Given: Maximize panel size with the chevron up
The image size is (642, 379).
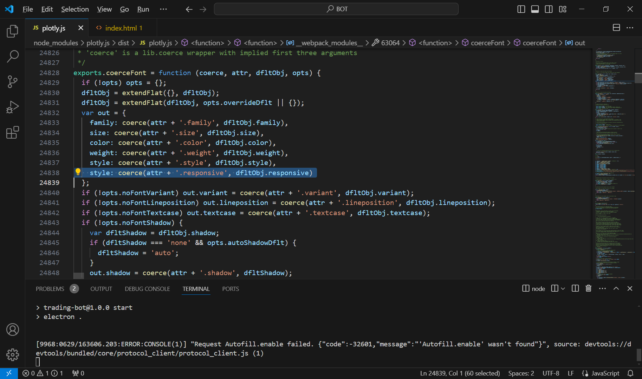Looking at the screenshot, I should coord(616,288).
